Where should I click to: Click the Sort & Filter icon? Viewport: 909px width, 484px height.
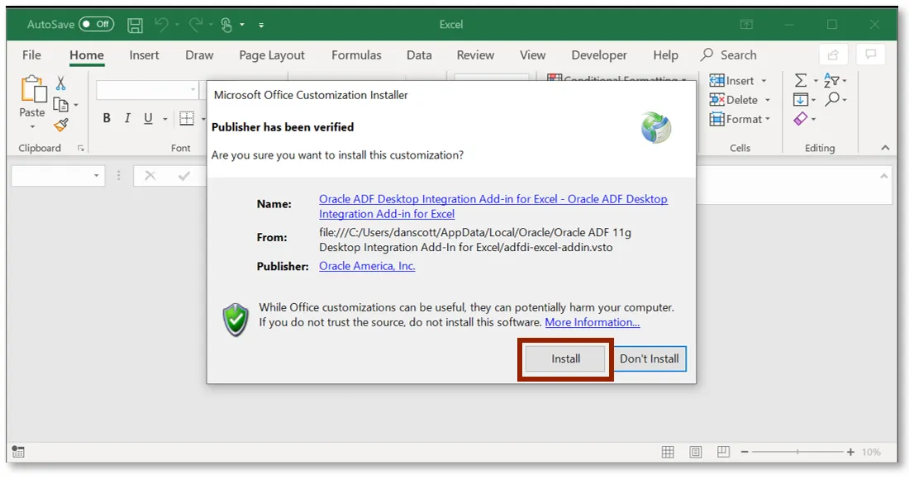831,81
